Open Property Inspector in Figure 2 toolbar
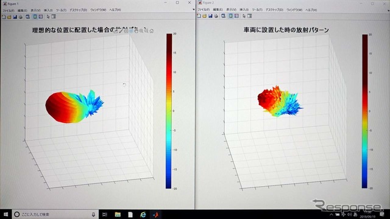This screenshot has height=219, width=390. (249, 16)
